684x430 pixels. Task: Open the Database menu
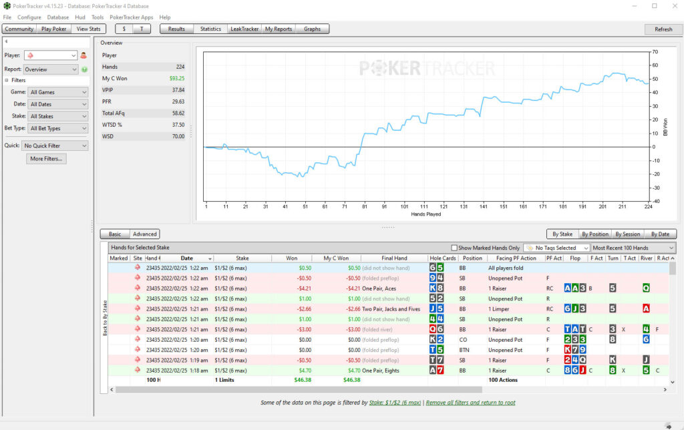click(58, 17)
